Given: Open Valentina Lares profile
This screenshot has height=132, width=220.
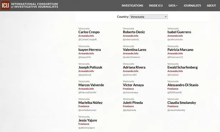Looking at the screenshot, I should 135,50.
